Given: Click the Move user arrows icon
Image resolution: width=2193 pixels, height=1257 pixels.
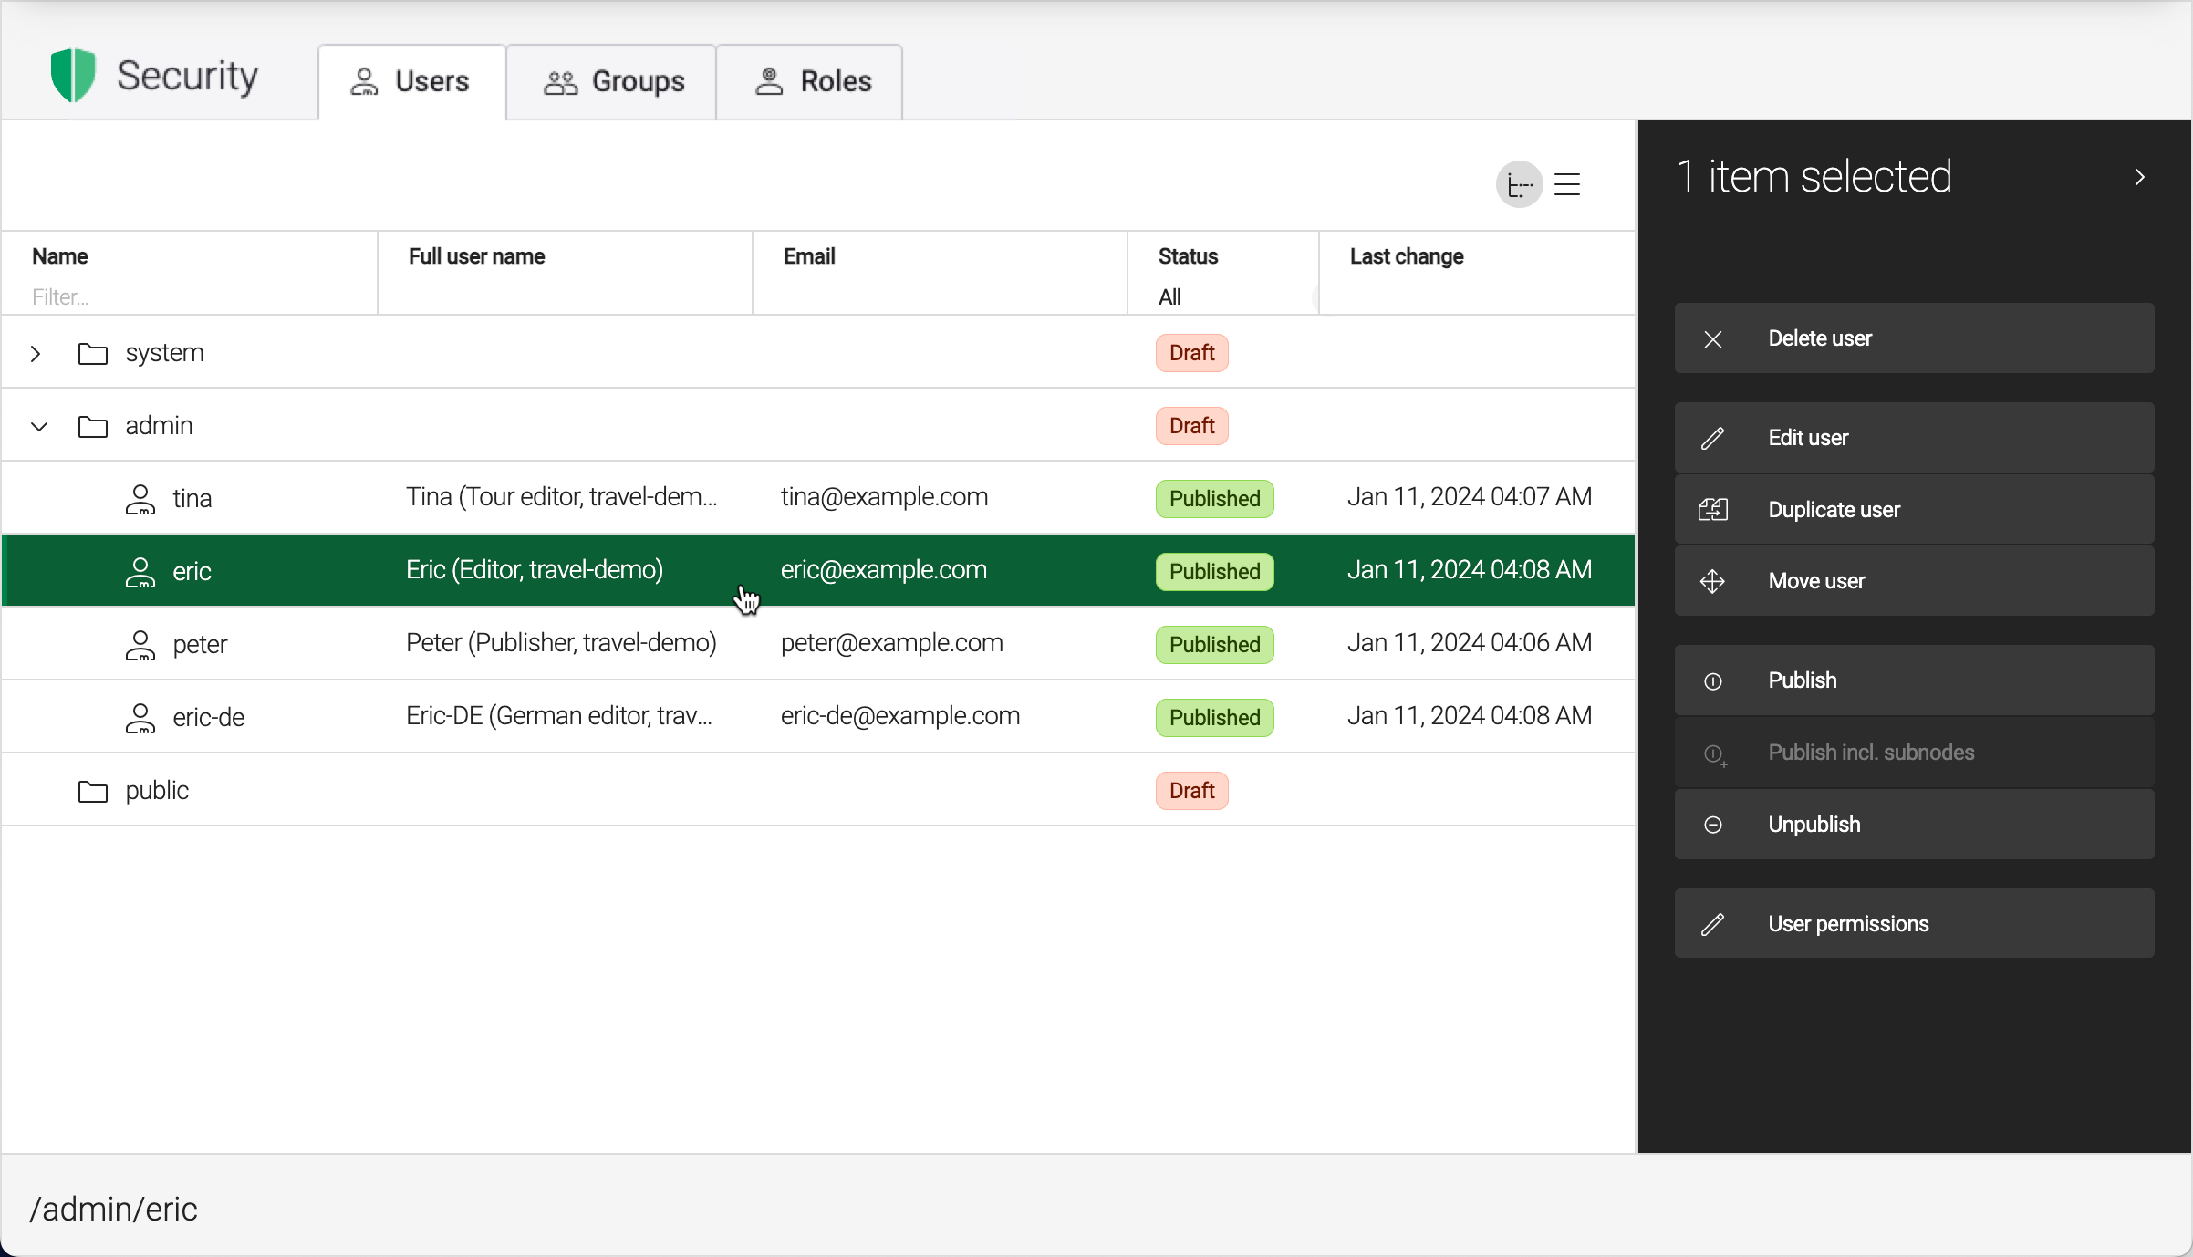Looking at the screenshot, I should click(x=1712, y=582).
